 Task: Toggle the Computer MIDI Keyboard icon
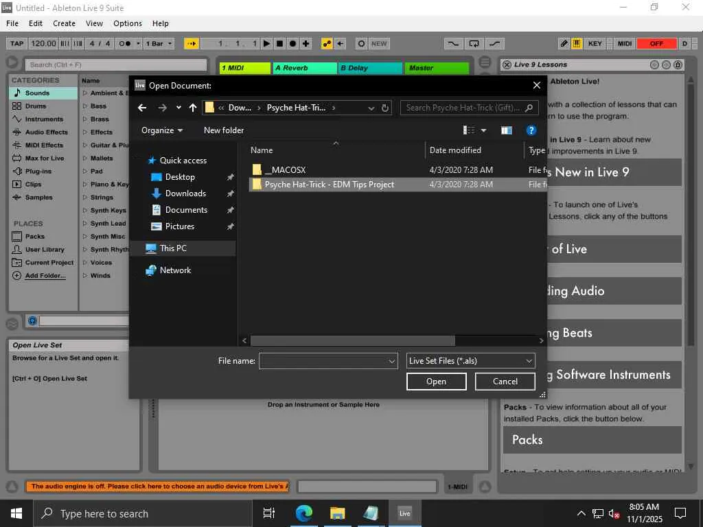(577, 43)
